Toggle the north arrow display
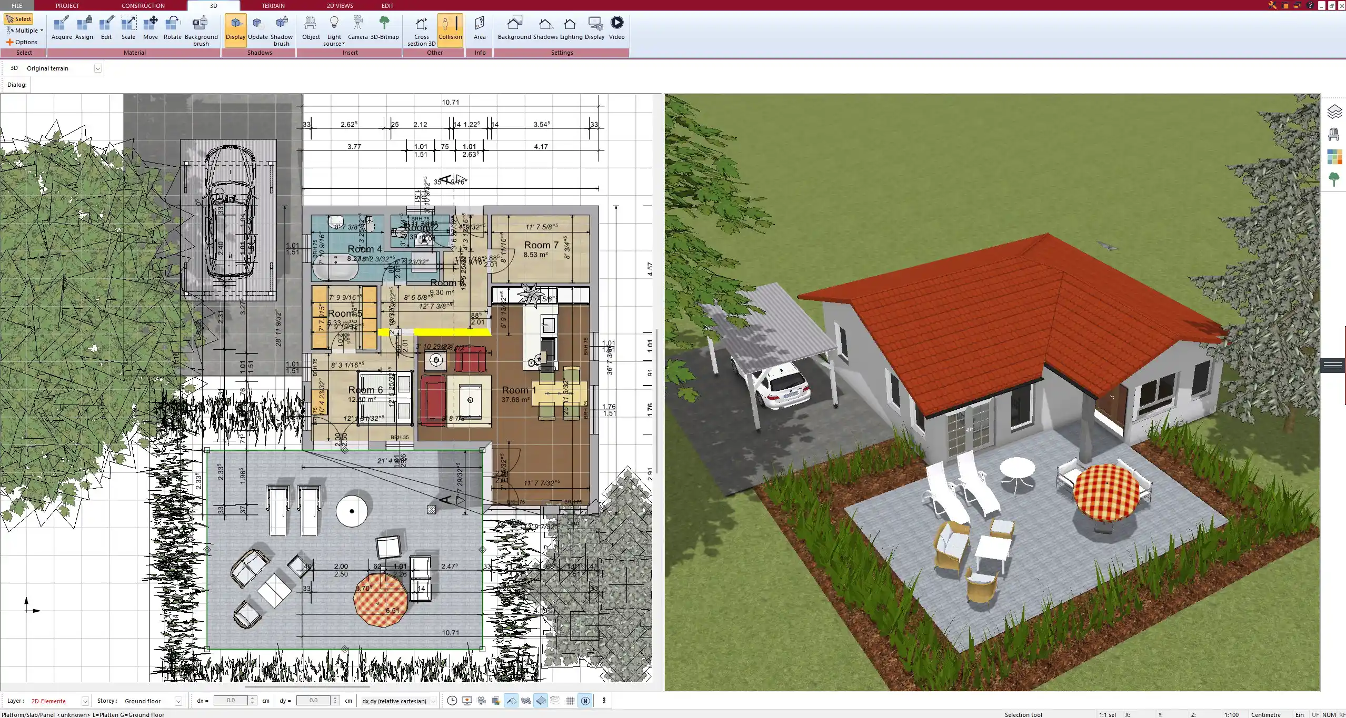 coord(585,701)
